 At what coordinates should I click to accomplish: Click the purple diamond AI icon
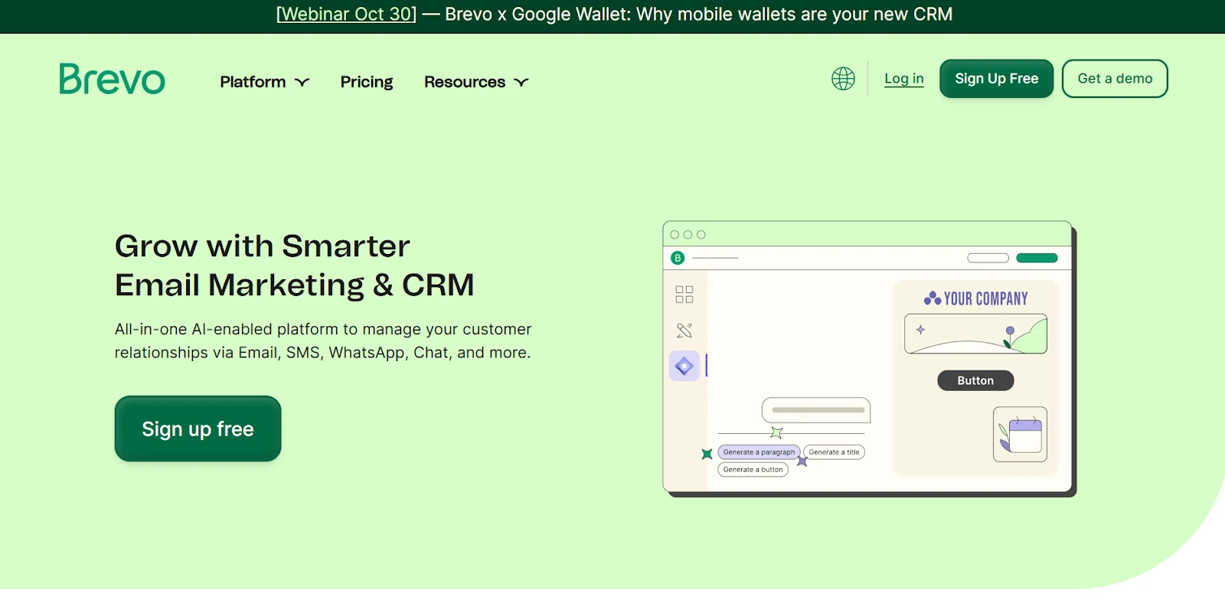(x=684, y=367)
